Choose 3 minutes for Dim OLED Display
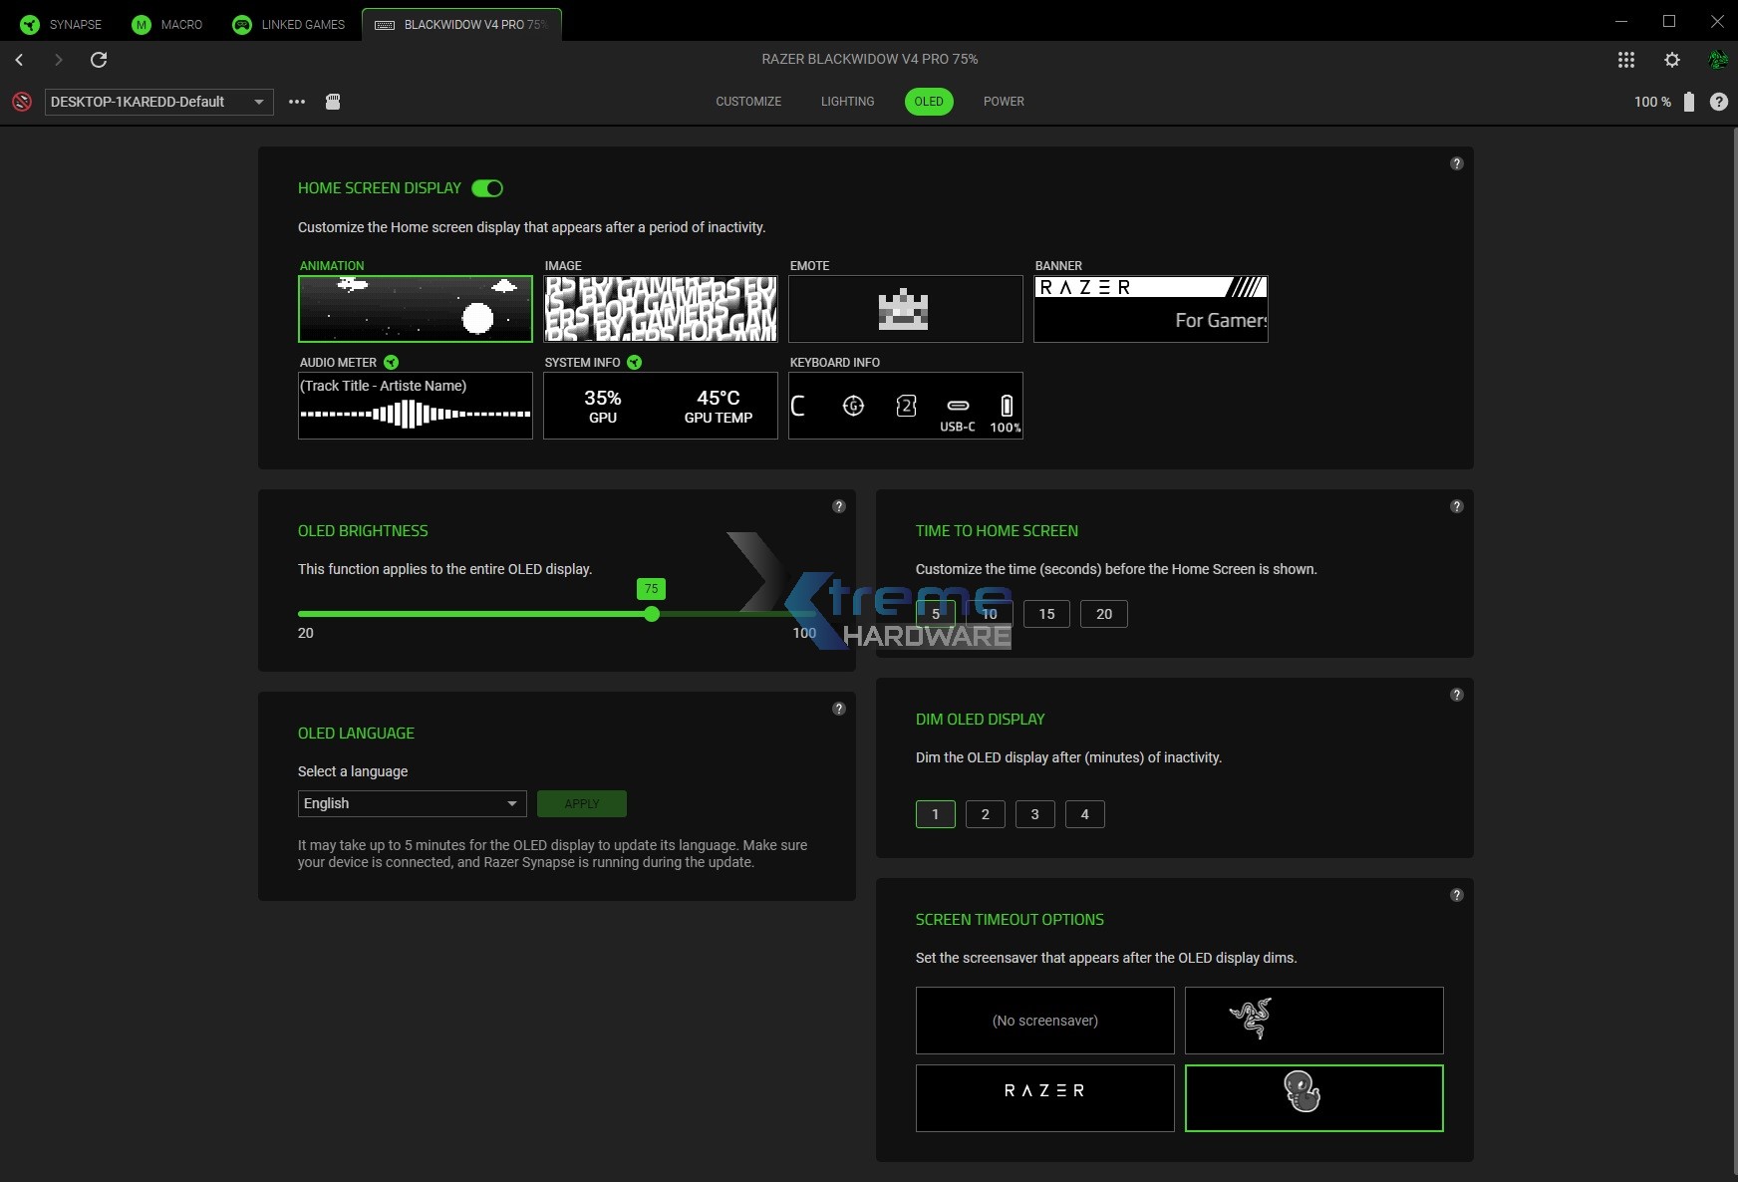The height and width of the screenshot is (1182, 1738). coord(1035,814)
